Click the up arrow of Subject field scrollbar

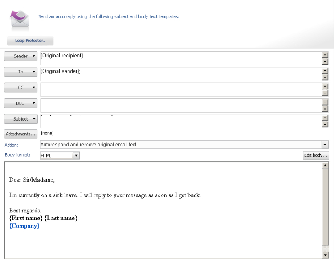click(325, 118)
